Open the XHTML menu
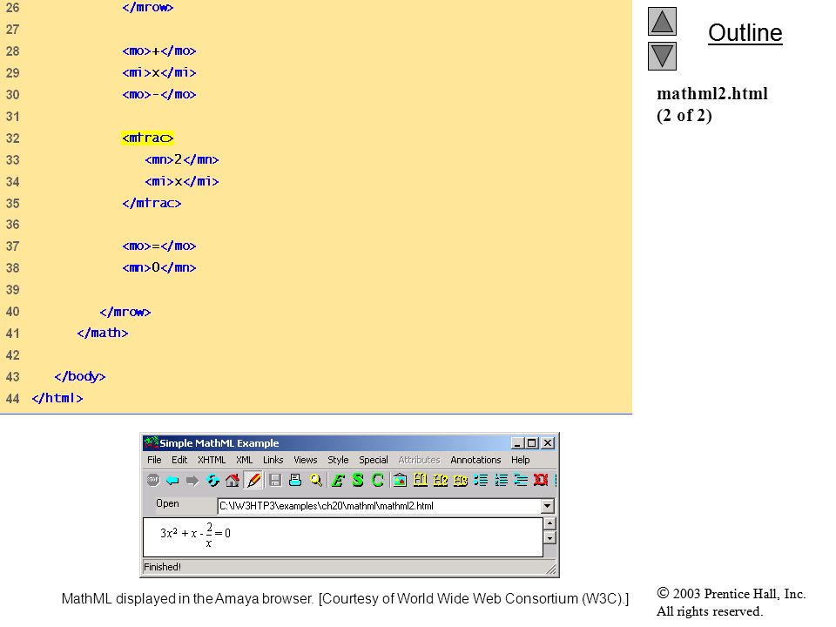The width and height of the screenshot is (836, 627). 212,460
